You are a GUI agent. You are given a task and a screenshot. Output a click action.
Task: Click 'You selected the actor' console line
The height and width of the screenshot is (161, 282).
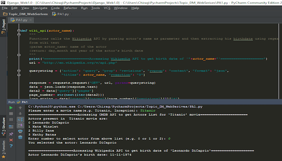72,142
